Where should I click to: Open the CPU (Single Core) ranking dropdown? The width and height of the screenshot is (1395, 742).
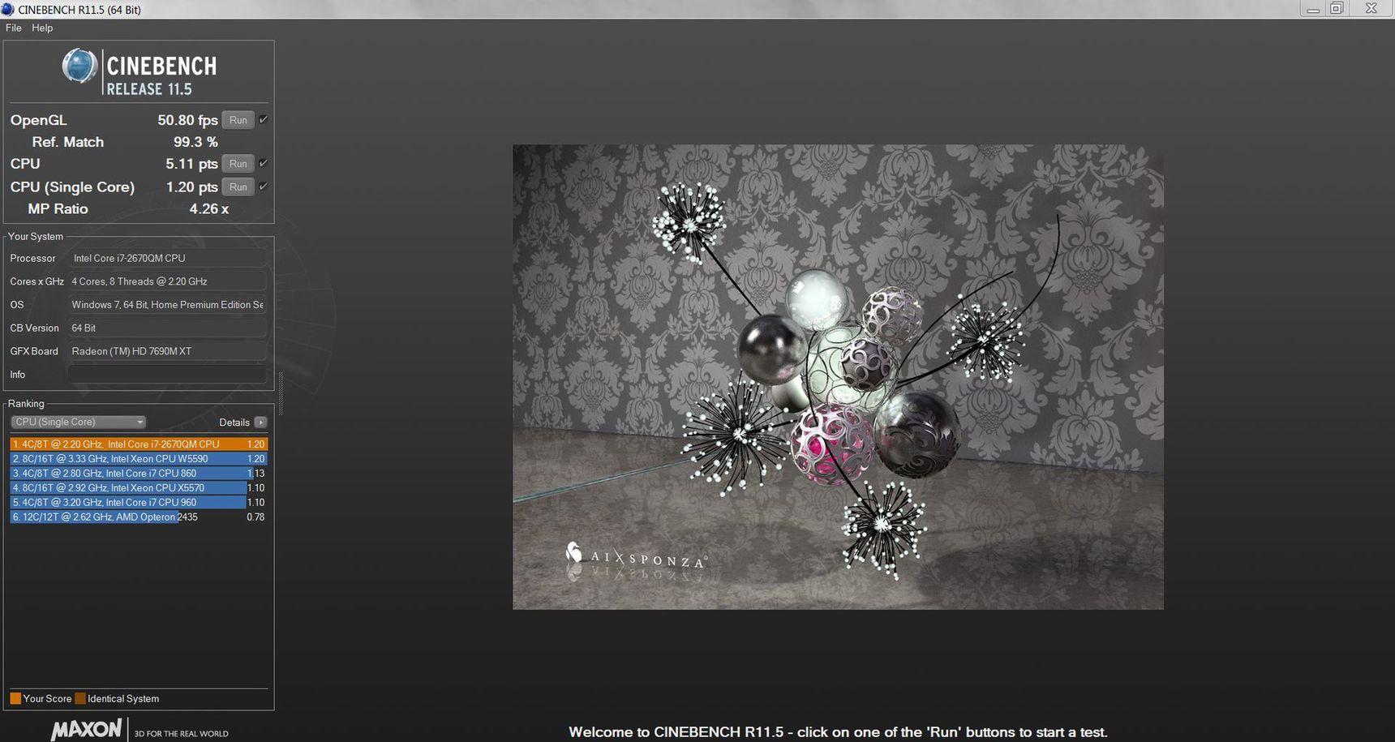(79, 422)
